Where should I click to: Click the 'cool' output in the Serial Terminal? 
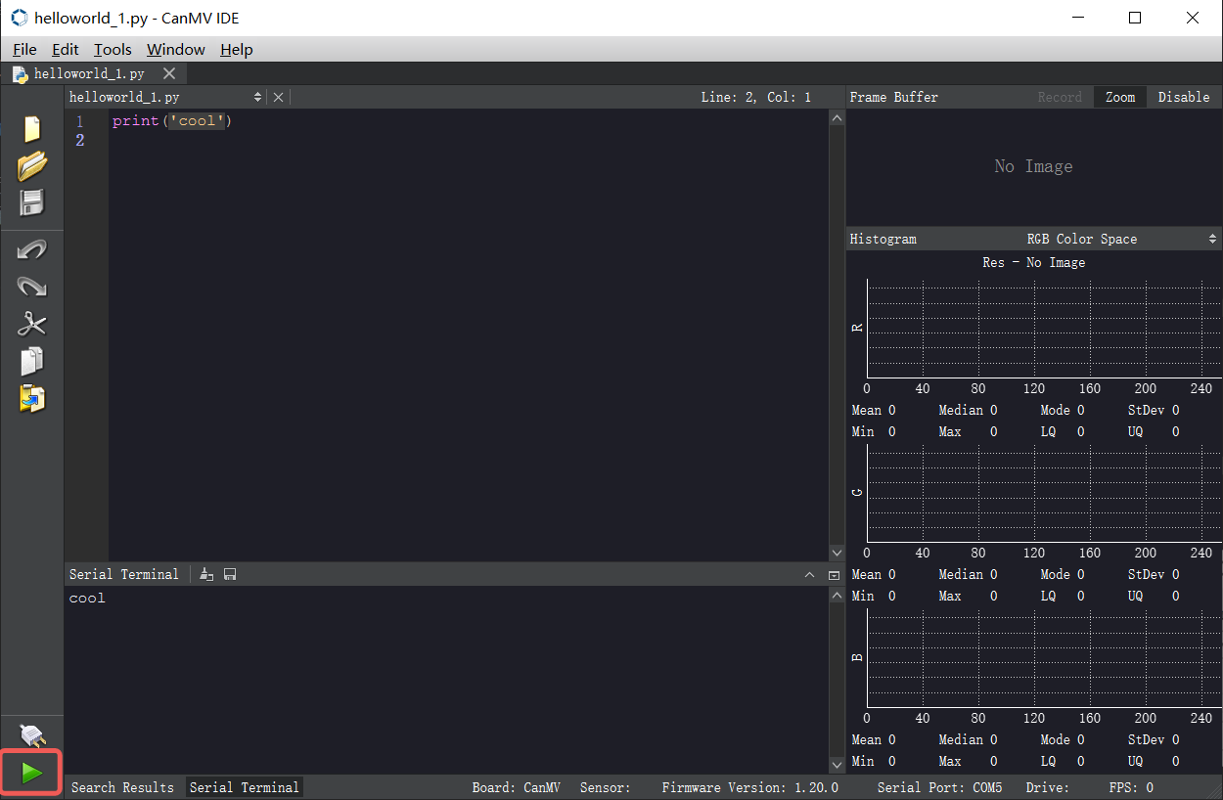coord(87,598)
